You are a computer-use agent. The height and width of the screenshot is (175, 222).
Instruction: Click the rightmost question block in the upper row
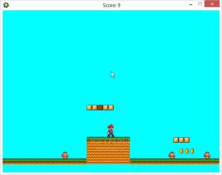(x=111, y=108)
